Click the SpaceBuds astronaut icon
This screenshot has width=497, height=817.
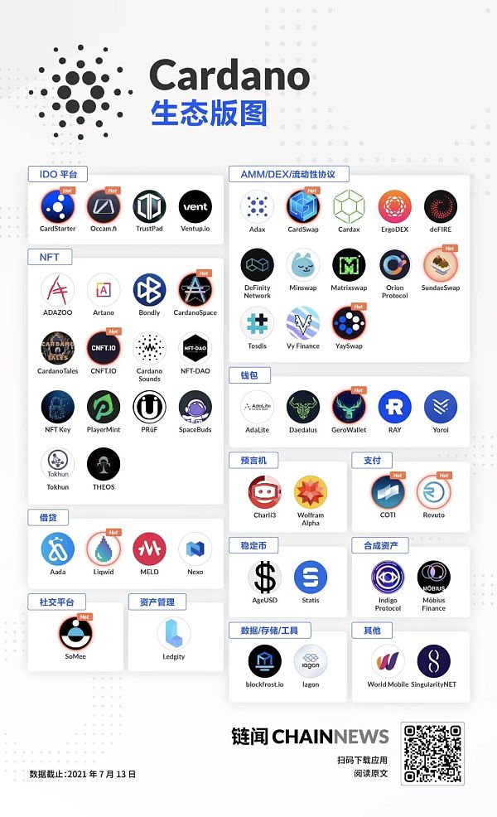(195, 407)
